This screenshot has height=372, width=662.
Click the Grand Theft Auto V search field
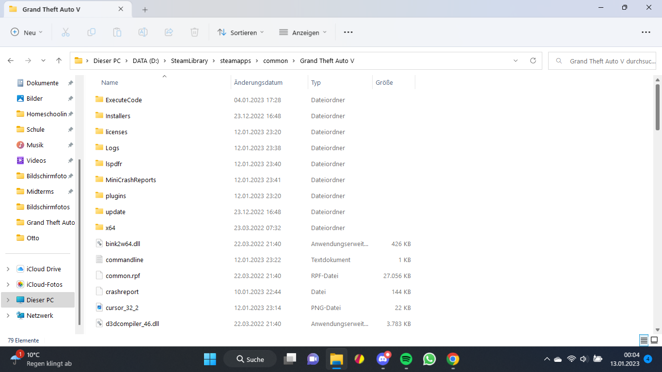pos(606,61)
